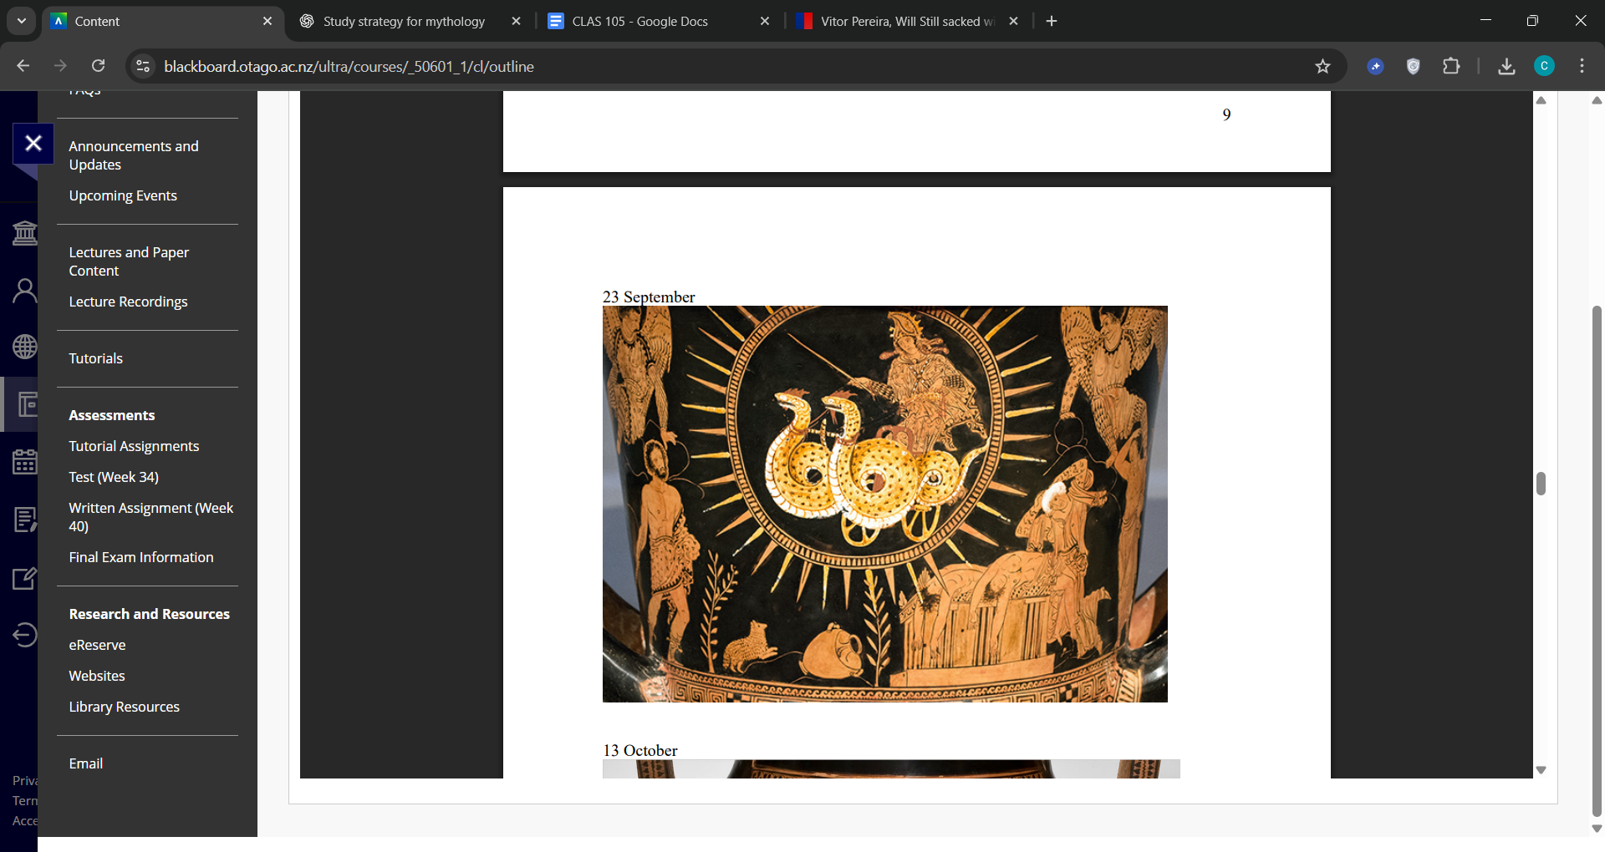1605x852 pixels.
Task: Close the Blackboard course panel with X
Action: [x=33, y=144]
